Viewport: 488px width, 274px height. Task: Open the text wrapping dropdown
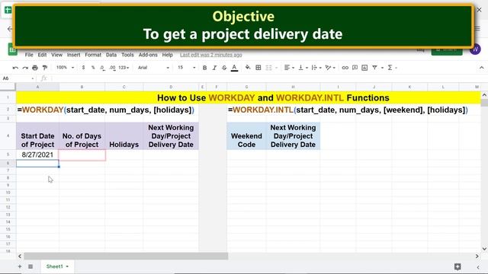pos(316,68)
